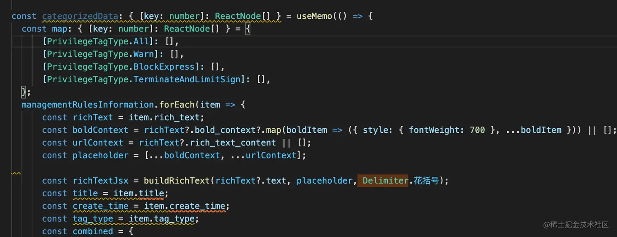This screenshot has width=617, height=237.
Task: Click 'title' in 'const title' declaration
Action: (85, 193)
